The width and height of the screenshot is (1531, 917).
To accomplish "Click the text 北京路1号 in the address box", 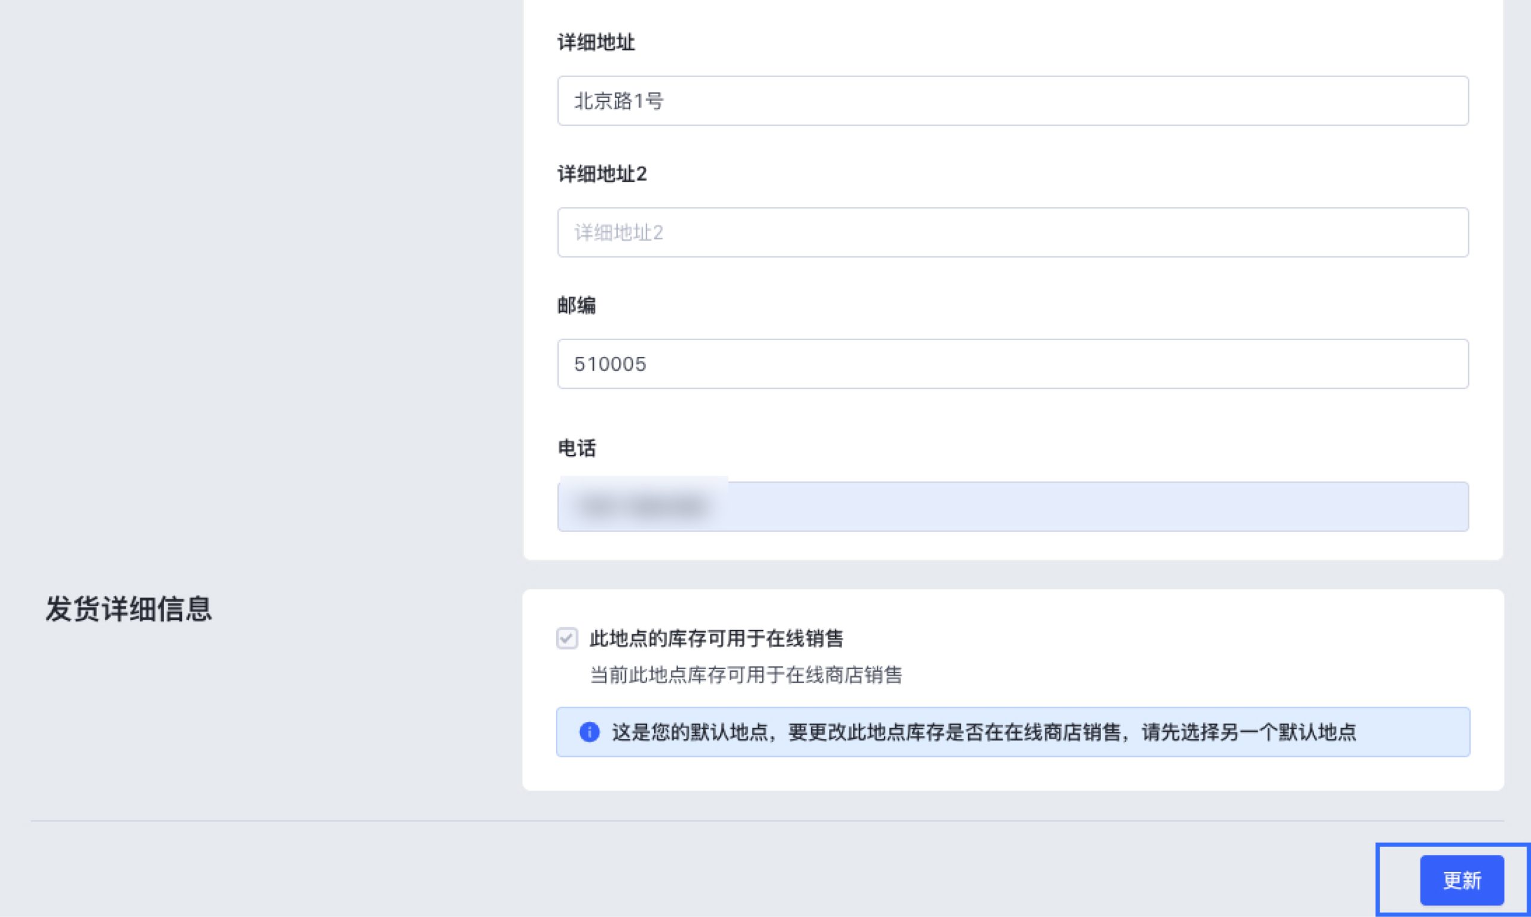I will click(619, 100).
